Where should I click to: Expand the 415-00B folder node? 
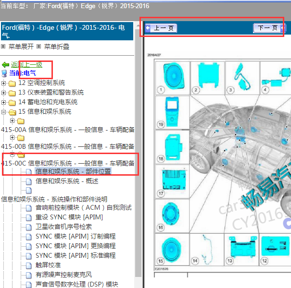tap(12, 137)
